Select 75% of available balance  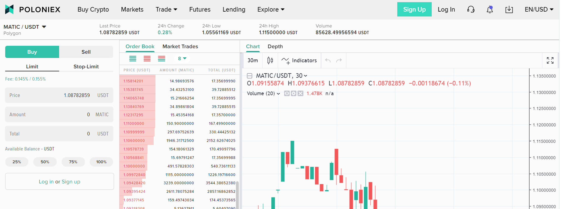tap(73, 162)
